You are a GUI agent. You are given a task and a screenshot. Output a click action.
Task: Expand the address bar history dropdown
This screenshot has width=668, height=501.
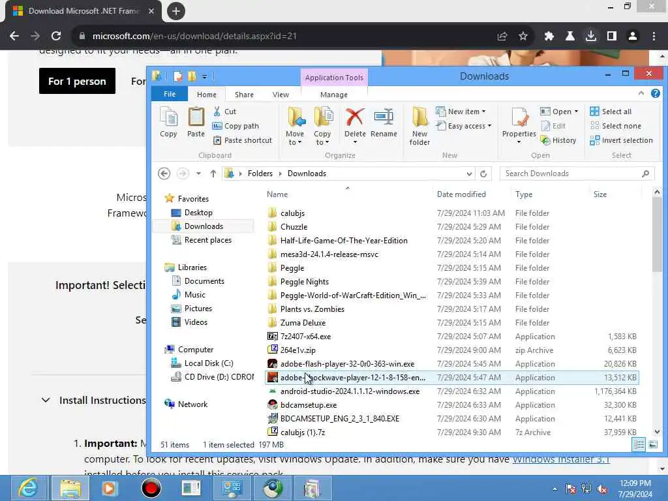pyautogui.click(x=469, y=174)
